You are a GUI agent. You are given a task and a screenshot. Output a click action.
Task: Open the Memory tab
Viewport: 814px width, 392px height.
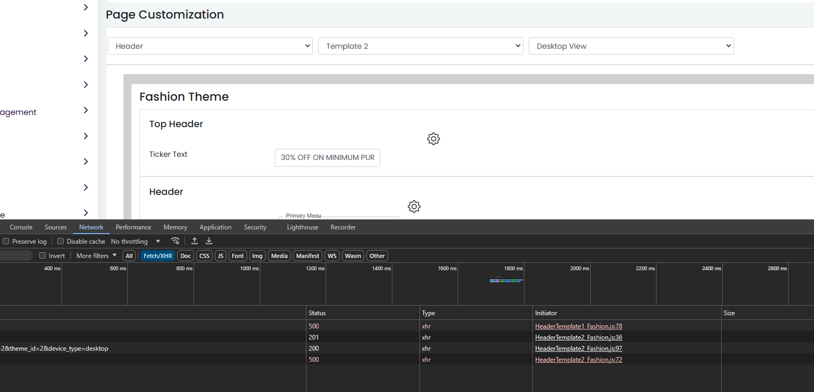pyautogui.click(x=176, y=227)
